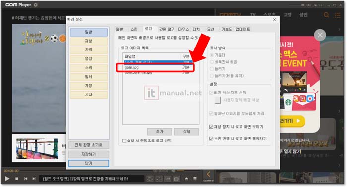The image size is (347, 187).
Task: Click the bracketed dot icon in title bar
Action: pyautogui.click(x=309, y=5)
